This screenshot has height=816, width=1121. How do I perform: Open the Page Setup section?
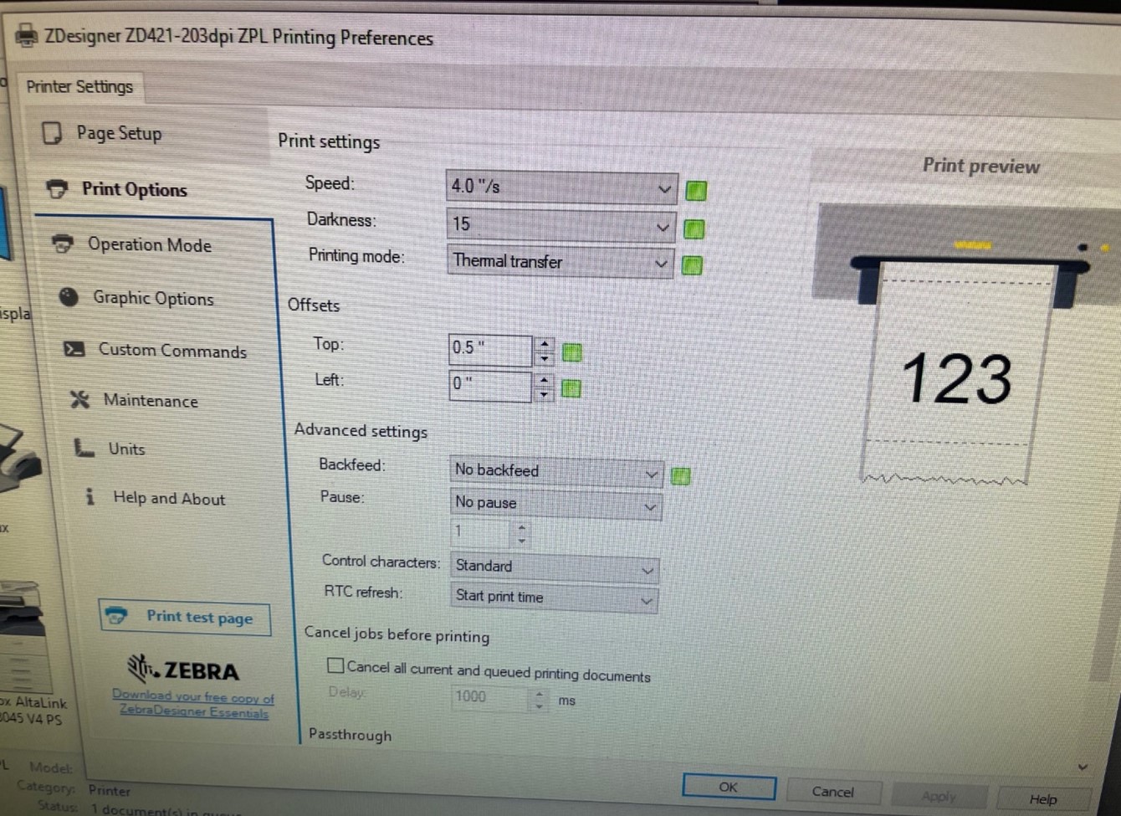tap(119, 133)
